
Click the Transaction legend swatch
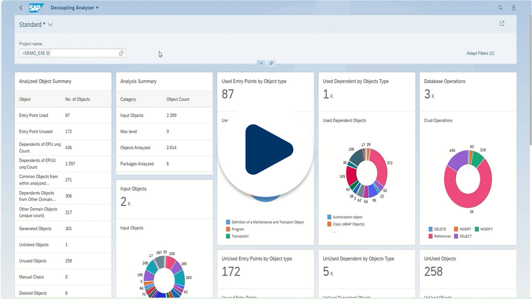pos(228,236)
